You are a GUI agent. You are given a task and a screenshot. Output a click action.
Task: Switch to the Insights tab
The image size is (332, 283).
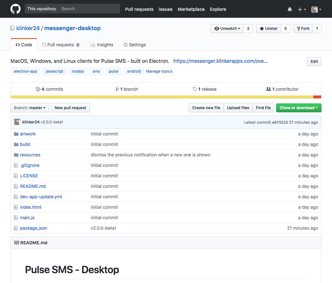coord(102,45)
